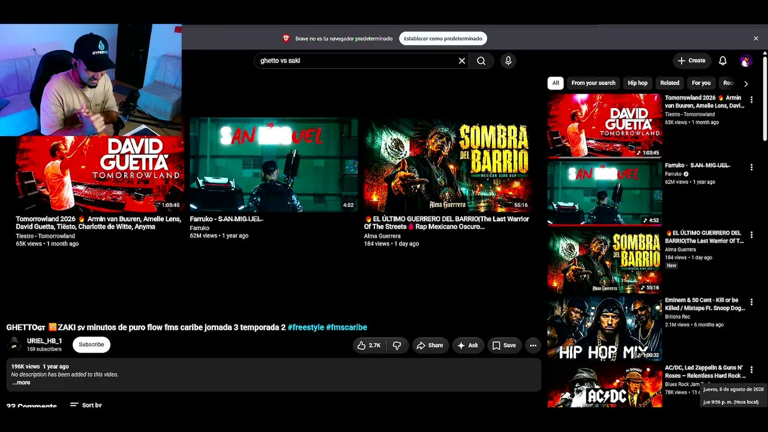Click end-screen title 'Farruko - SAN MIGUEL'
The image size is (768, 432).
tap(227, 219)
